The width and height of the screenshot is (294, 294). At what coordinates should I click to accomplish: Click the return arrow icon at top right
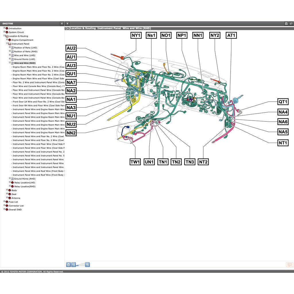(291, 24)
